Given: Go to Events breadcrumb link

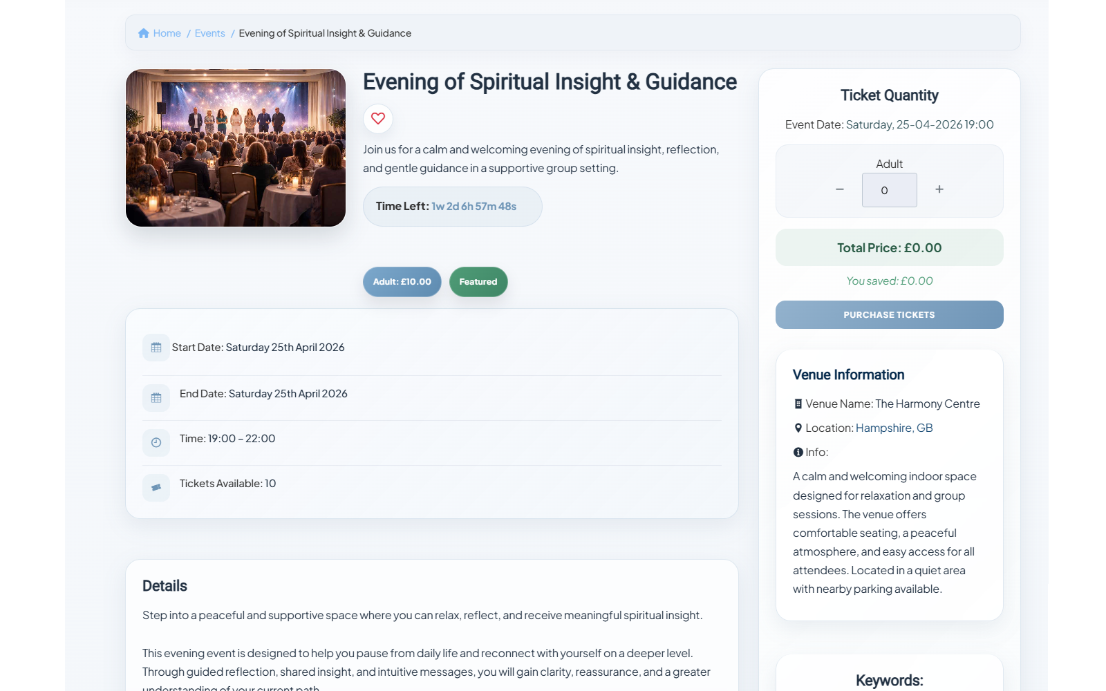Looking at the screenshot, I should (210, 33).
